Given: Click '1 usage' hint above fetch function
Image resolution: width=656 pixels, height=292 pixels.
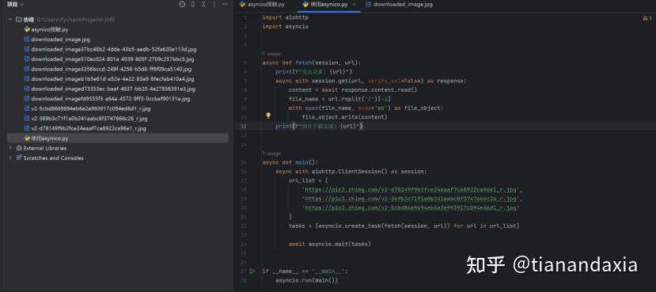Looking at the screenshot, I should click(271, 54).
